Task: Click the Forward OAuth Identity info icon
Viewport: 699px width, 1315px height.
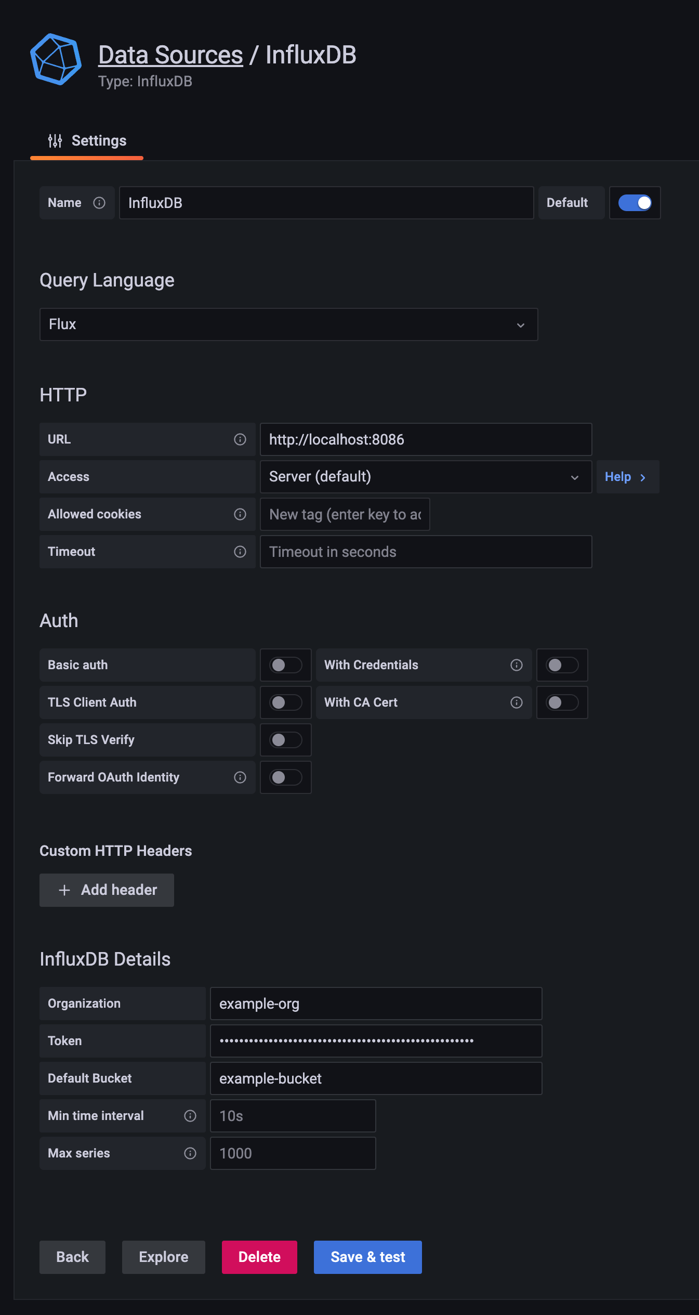Action: coord(240,777)
